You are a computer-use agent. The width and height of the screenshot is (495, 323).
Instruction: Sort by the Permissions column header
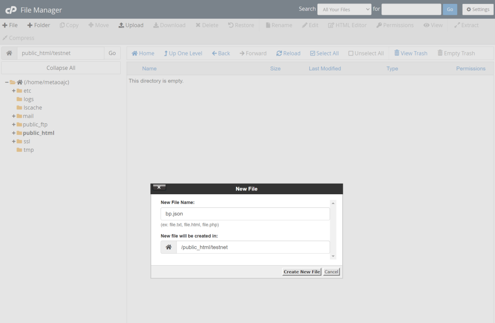471,68
